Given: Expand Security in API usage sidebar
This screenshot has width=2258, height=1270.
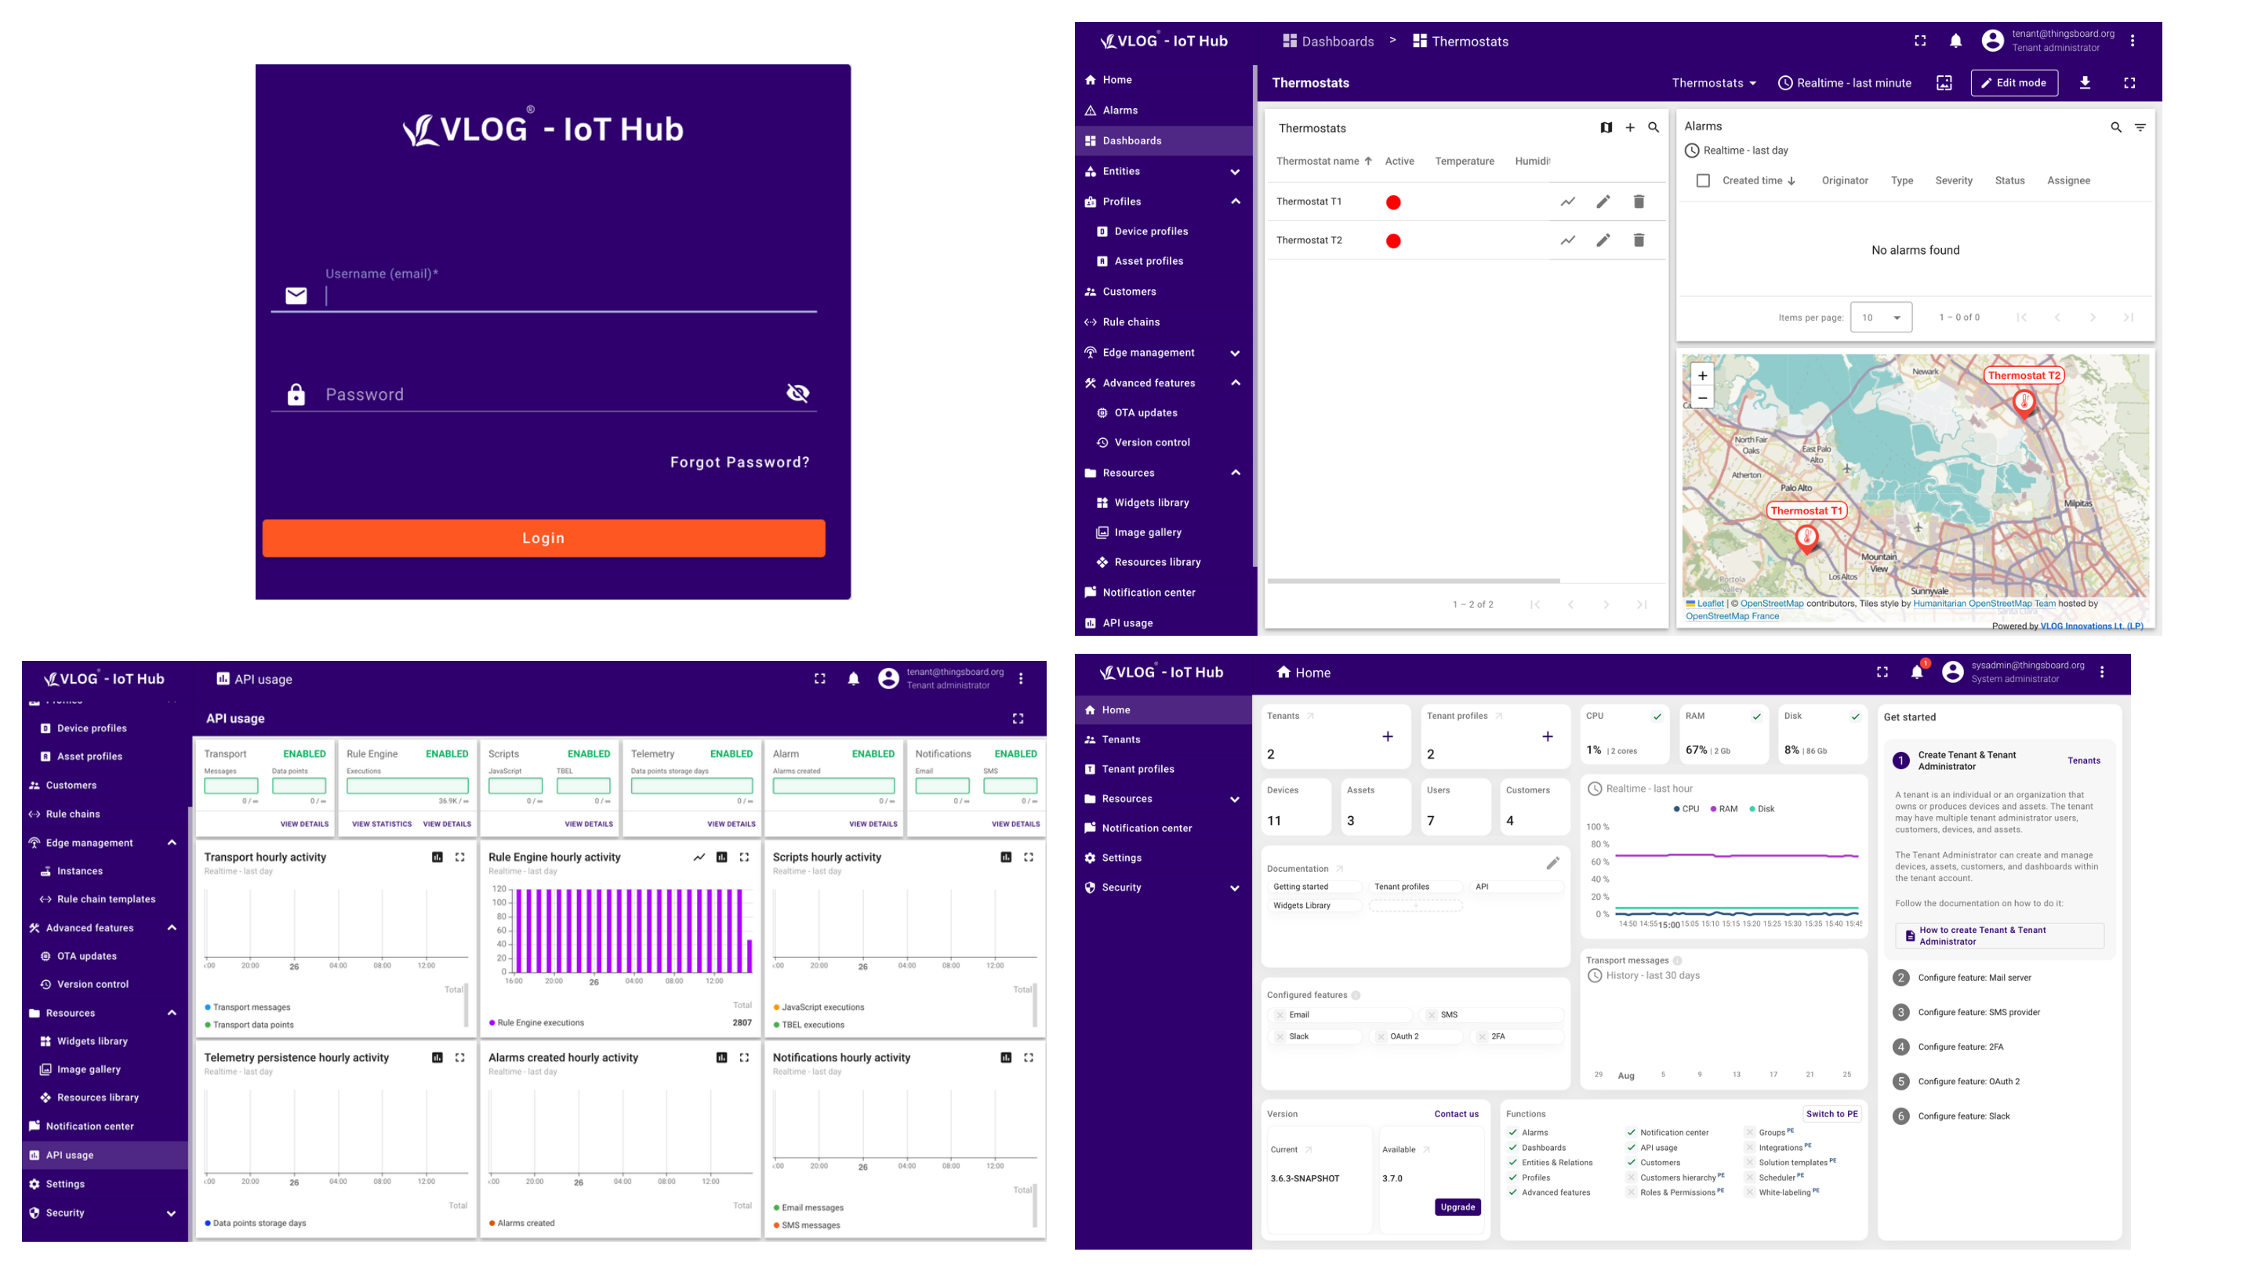Looking at the screenshot, I should [x=172, y=1214].
